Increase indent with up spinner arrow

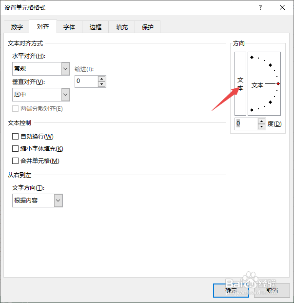tap(102, 79)
